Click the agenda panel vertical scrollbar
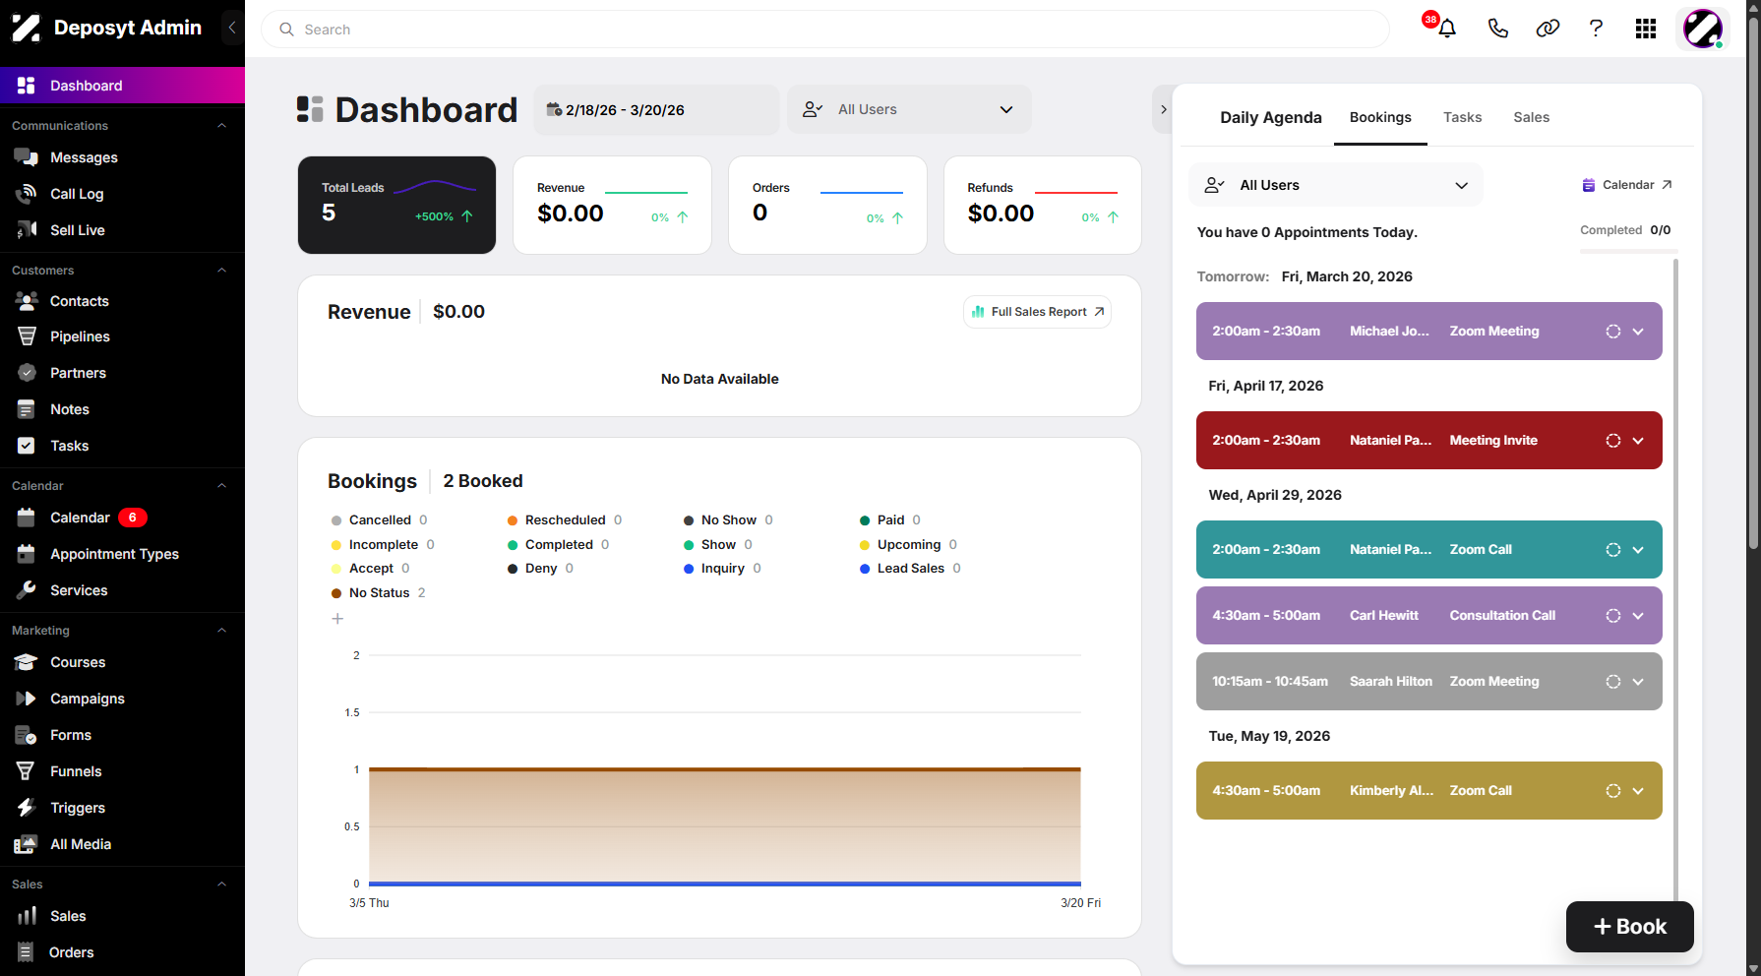This screenshot has height=976, width=1761. 1675,580
